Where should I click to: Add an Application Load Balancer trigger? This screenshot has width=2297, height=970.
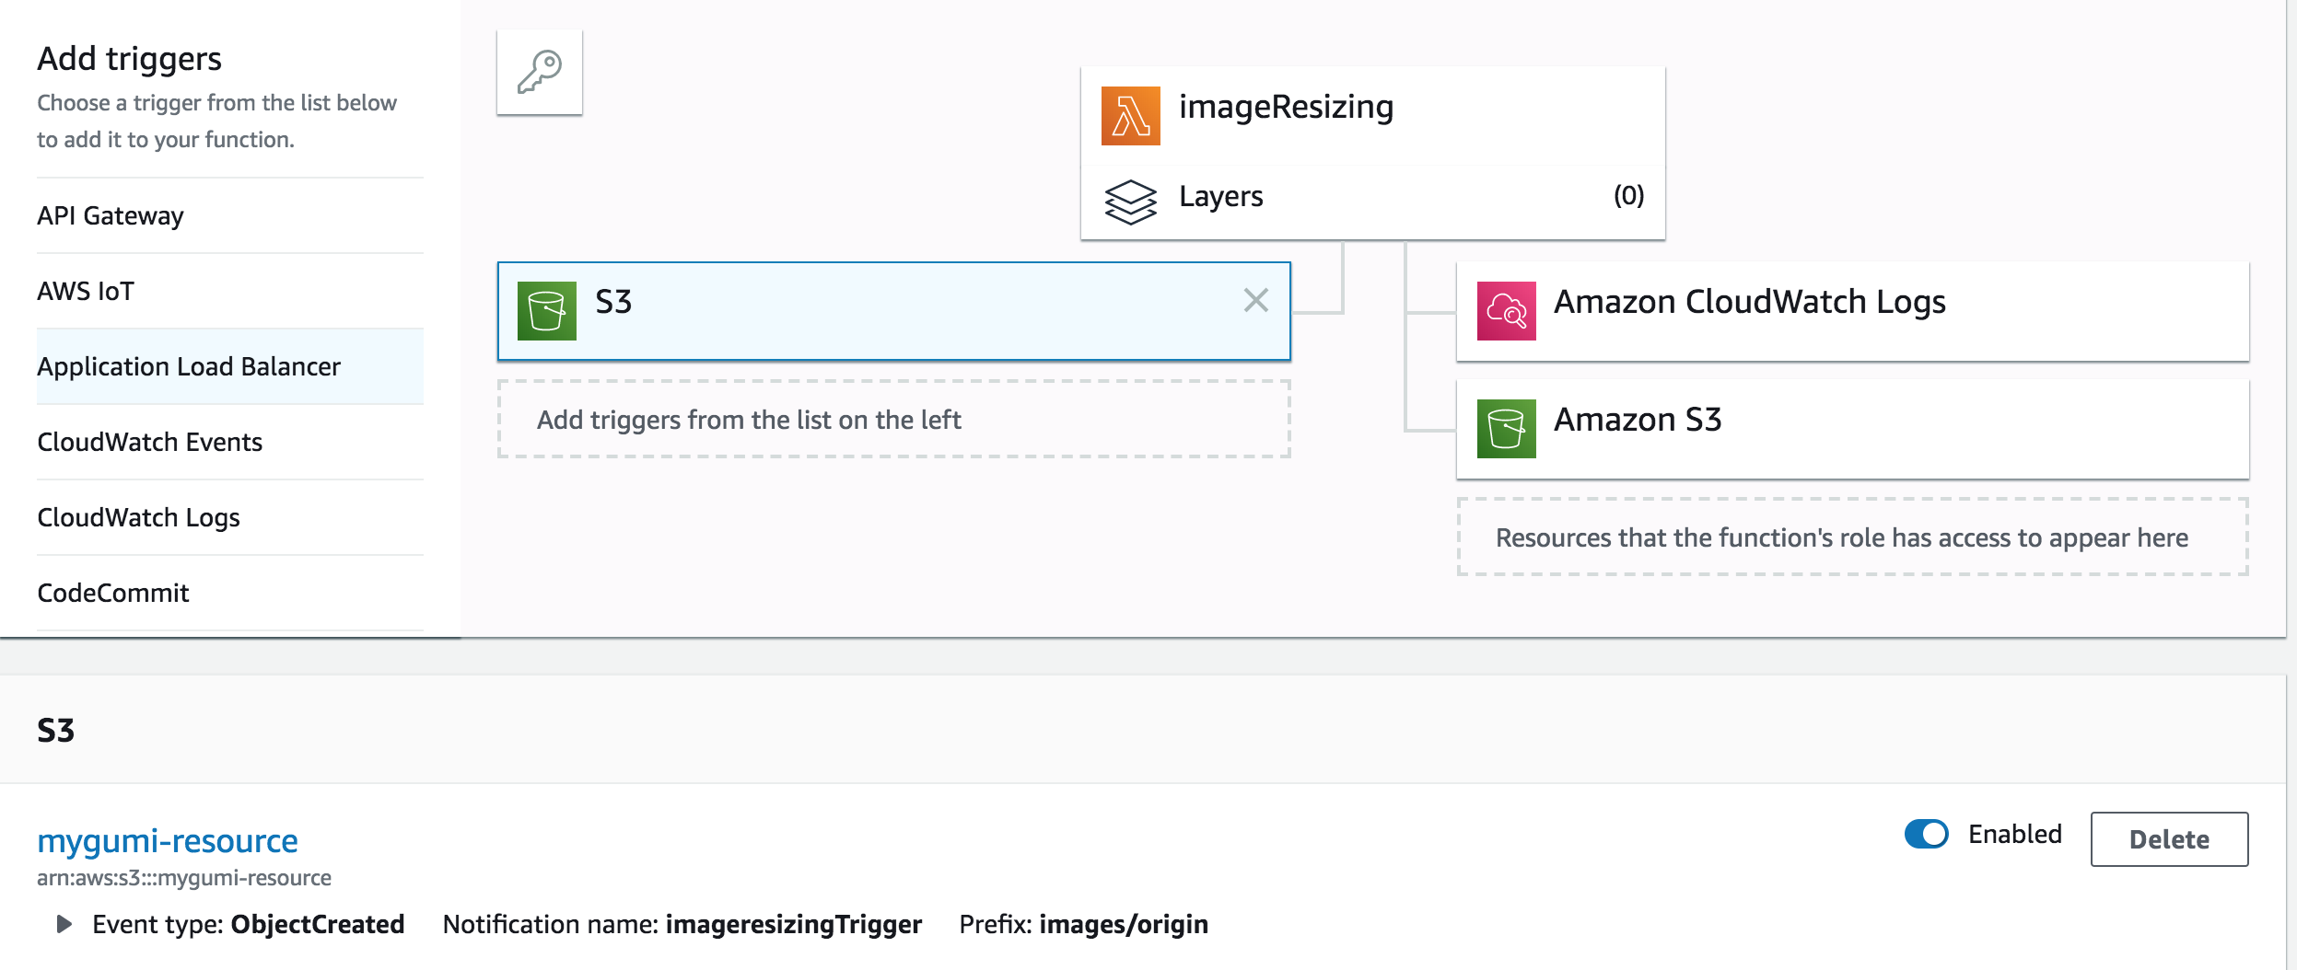point(230,366)
